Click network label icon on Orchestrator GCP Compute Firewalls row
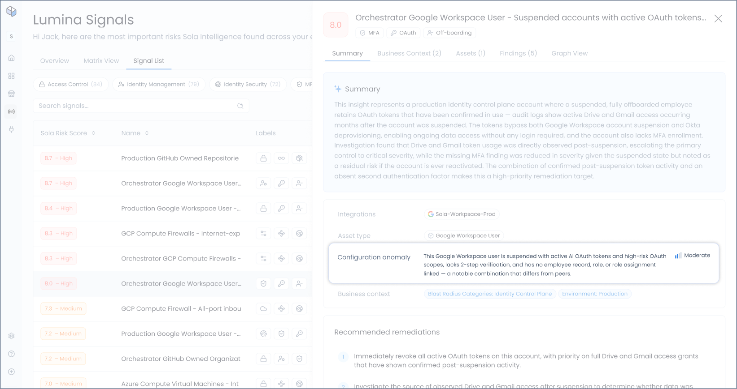 (281, 258)
